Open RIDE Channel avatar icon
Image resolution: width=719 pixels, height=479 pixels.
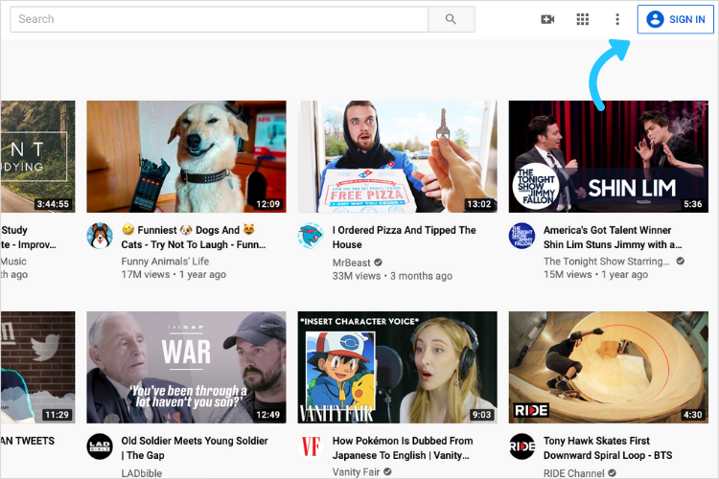[x=522, y=446]
